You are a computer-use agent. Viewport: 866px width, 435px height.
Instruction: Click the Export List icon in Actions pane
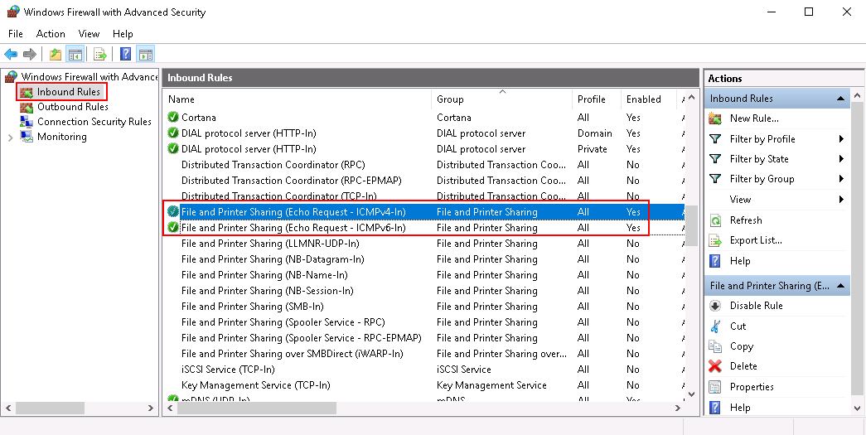coord(715,240)
